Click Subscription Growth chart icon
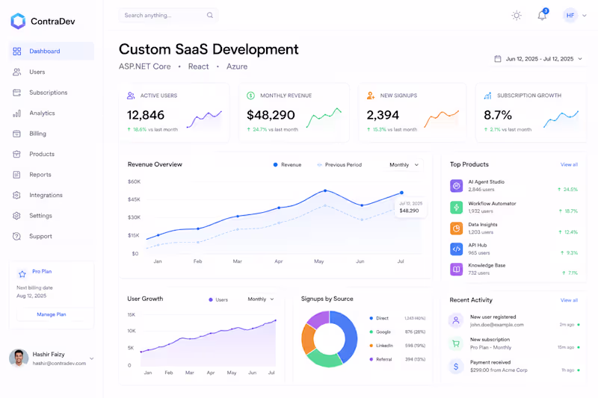The image size is (598, 398). [x=487, y=96]
